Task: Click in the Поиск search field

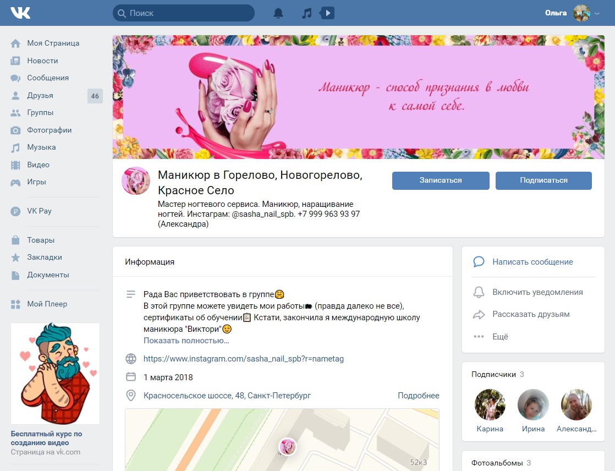Action: tap(184, 13)
